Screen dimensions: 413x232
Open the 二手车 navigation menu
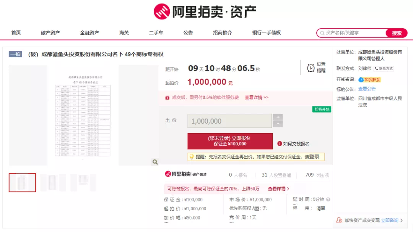pos(156,32)
